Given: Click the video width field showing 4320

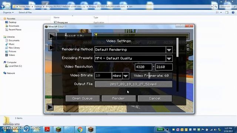Looking at the screenshot, I should 143,67.
